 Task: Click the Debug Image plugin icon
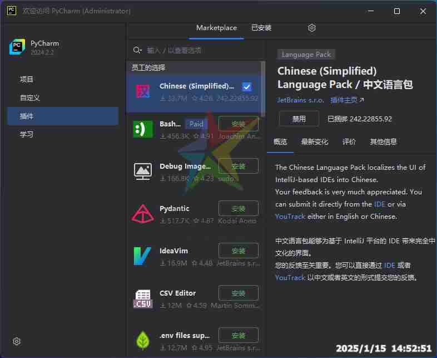143,171
